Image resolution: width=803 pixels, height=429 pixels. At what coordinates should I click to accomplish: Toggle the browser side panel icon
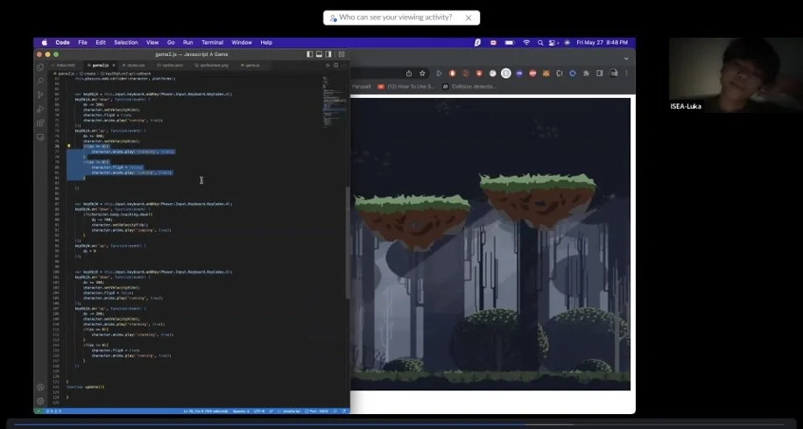[x=600, y=74]
